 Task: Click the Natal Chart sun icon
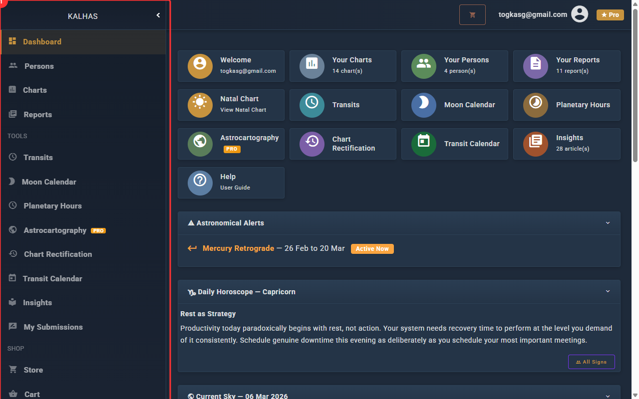tap(200, 105)
